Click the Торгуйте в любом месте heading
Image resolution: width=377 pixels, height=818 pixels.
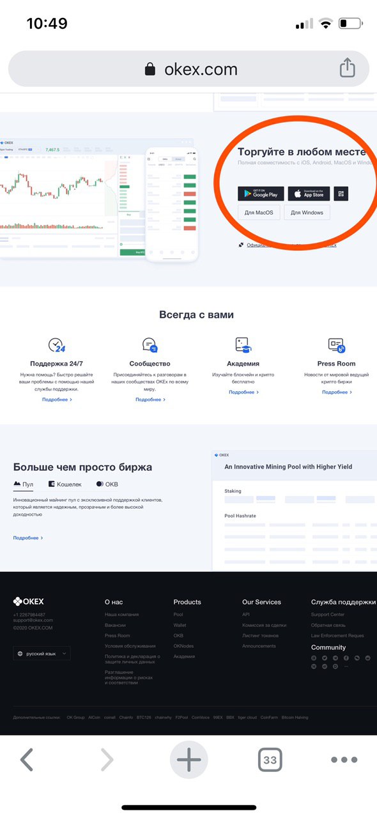(302, 152)
